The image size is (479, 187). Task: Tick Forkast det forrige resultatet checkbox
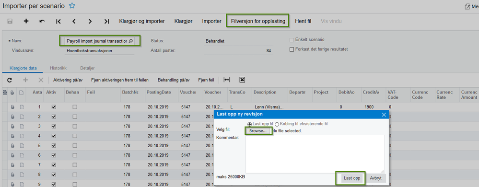coord(292,49)
